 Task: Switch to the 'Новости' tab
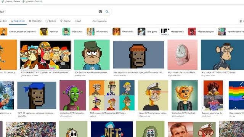point(35,21)
